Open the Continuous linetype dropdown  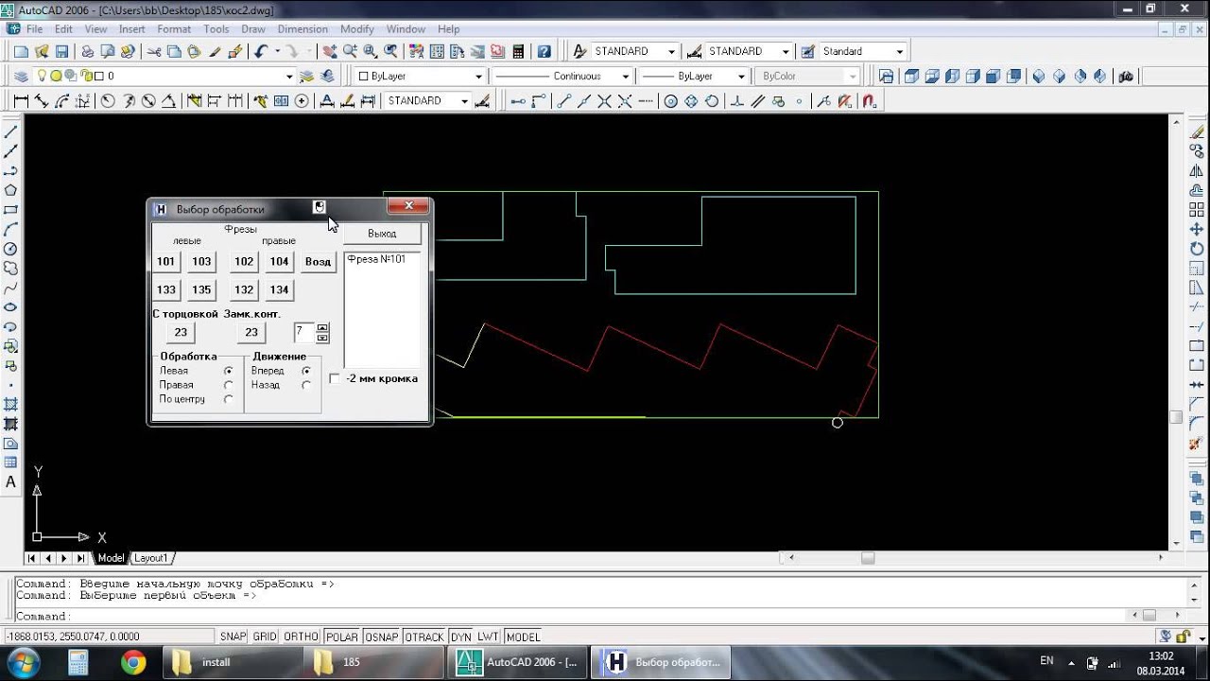[x=625, y=76]
